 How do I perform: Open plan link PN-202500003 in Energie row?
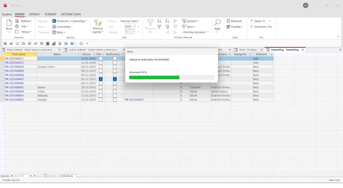coord(134,100)
